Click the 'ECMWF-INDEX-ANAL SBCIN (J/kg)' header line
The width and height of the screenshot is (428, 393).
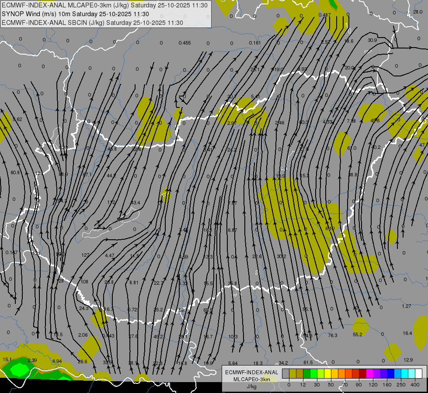pyautogui.click(x=92, y=23)
